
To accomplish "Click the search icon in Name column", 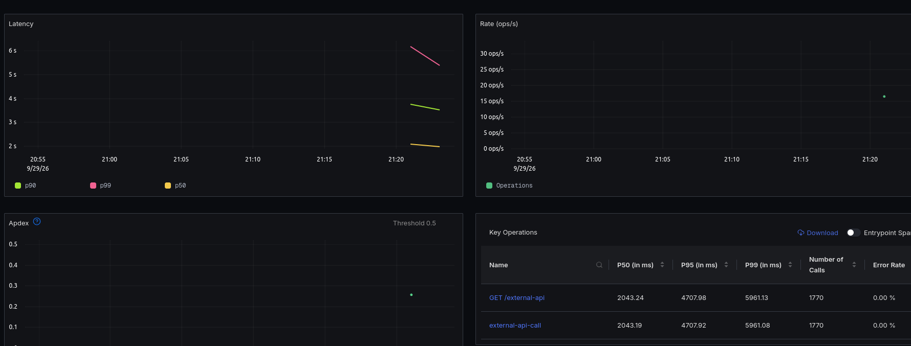I will (599, 265).
